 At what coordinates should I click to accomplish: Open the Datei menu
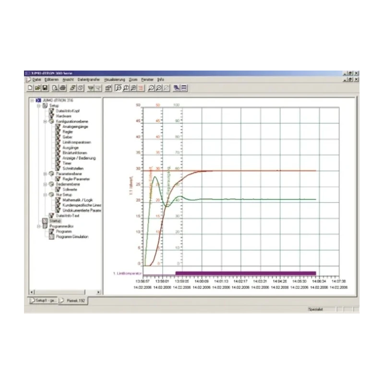37,80
